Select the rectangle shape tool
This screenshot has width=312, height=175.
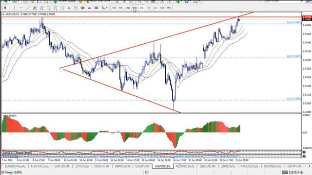[x=96, y=8]
